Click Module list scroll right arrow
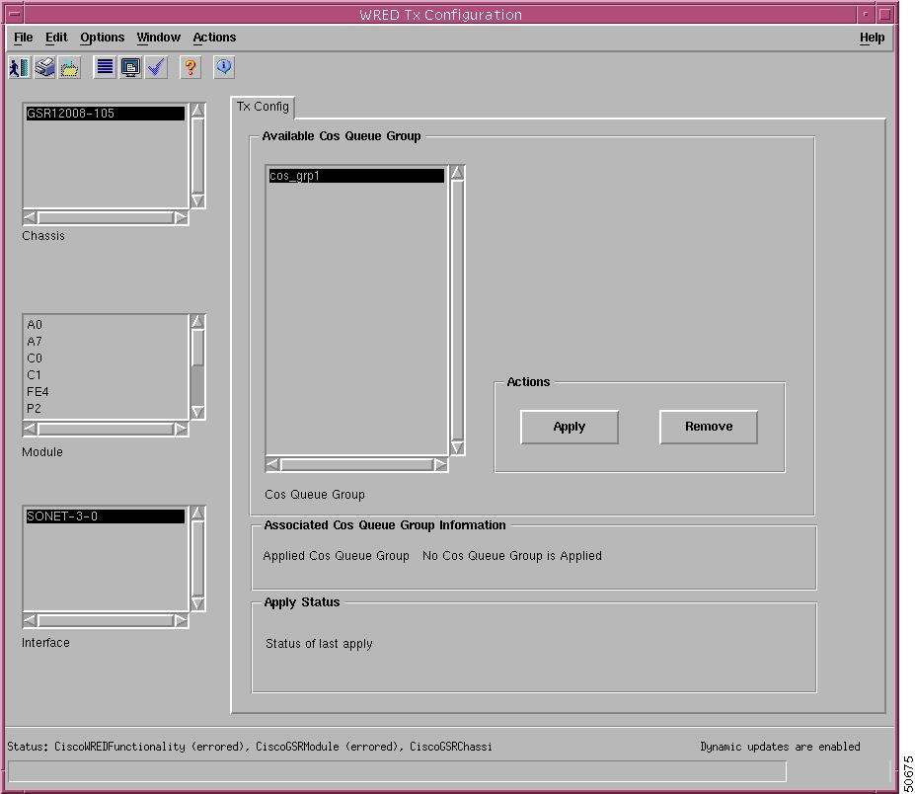The image size is (915, 794). 181,430
